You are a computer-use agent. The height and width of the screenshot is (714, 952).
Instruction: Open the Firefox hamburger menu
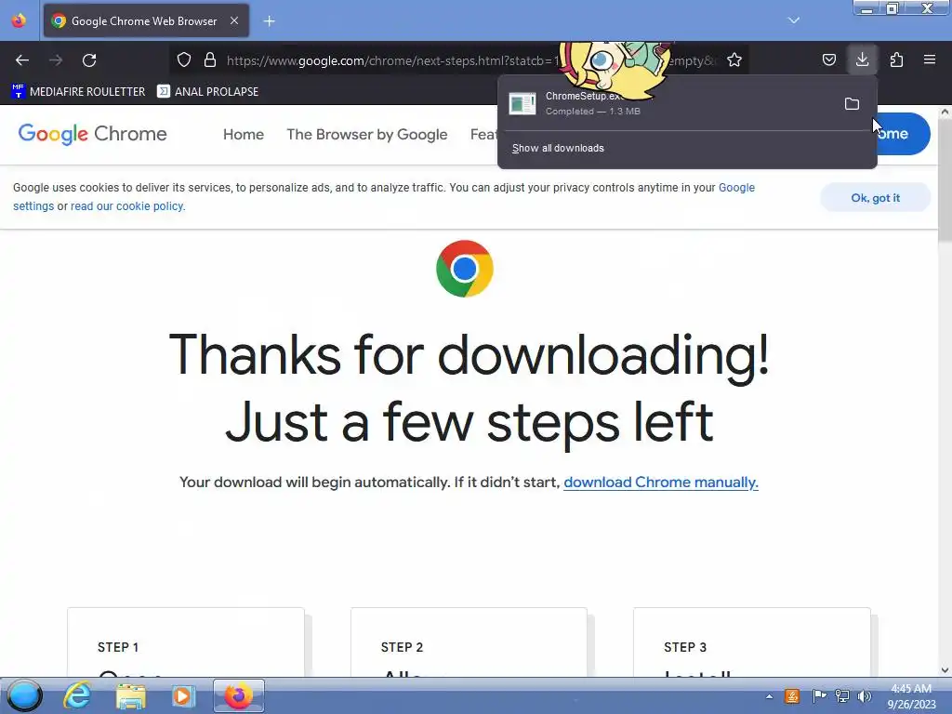pyautogui.click(x=930, y=59)
